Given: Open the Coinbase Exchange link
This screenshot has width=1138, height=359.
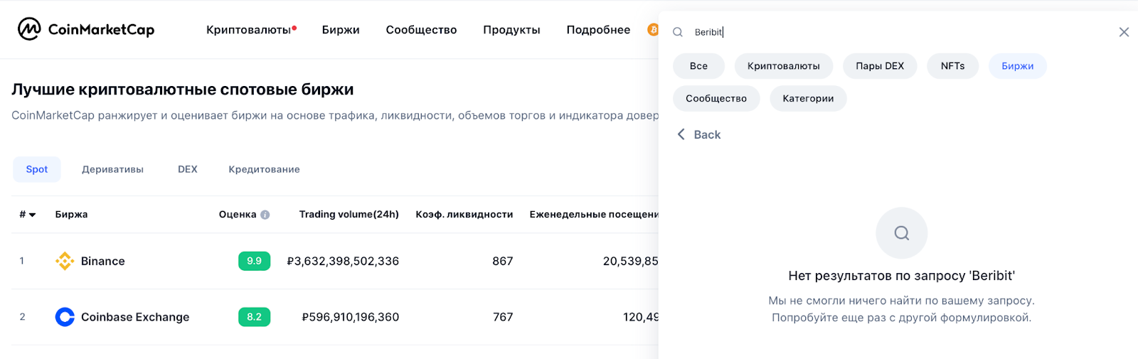Looking at the screenshot, I should pyautogui.click(x=135, y=317).
